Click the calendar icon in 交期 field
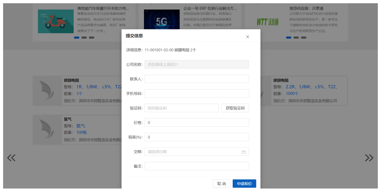This screenshot has width=380, height=191. click(244, 152)
